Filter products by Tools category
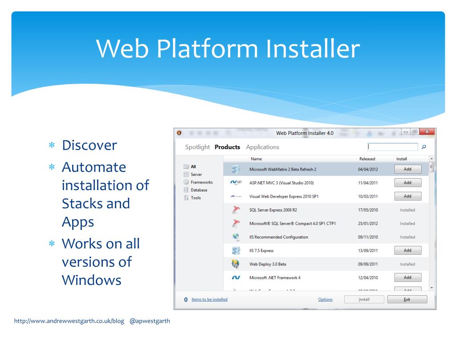Screen dimensions: 456x342 [196, 198]
